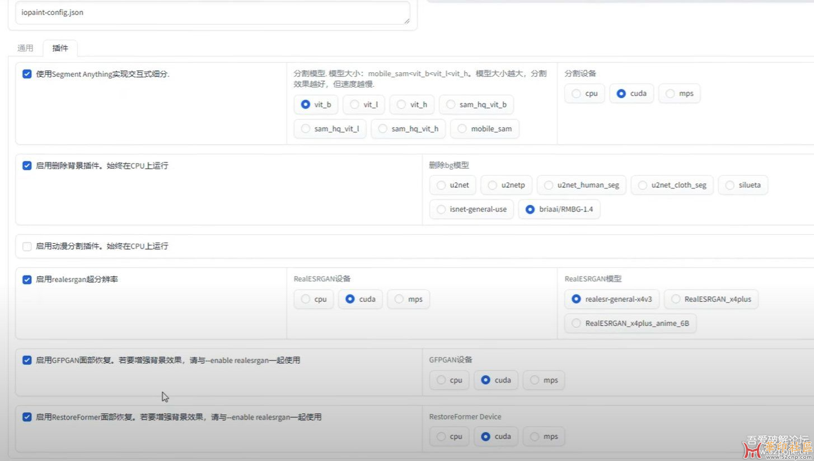Disable the 启用RestoreFormer面部恢复 checkbox
The width and height of the screenshot is (814, 461).
(x=27, y=417)
